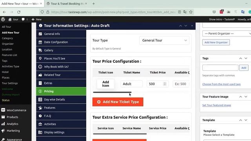251x141 pixels.
Task: Click the browser back arrow
Action: pyautogui.click(x=4, y=12)
